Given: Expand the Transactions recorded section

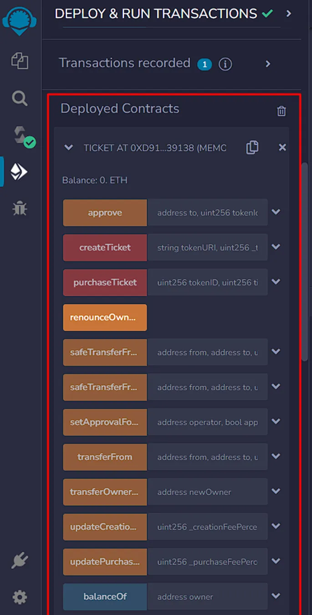Looking at the screenshot, I should coord(268,64).
